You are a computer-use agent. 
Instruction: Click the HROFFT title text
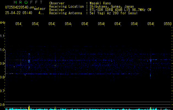28,2
